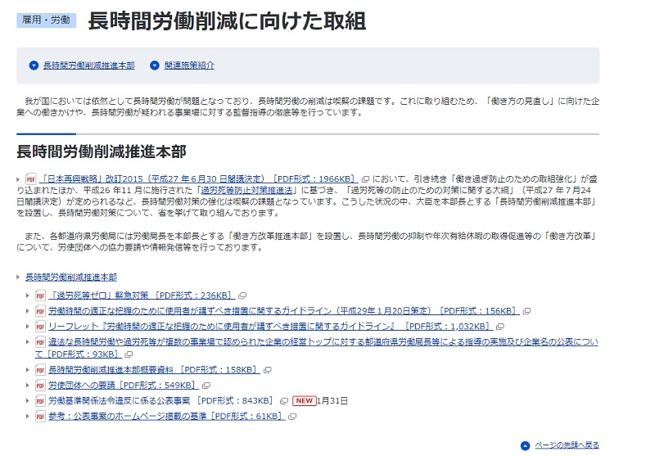The height and width of the screenshot is (456, 655).
Task: Click the up-arrow icon beside ページの先頭へ戻る
Action: pos(525,445)
